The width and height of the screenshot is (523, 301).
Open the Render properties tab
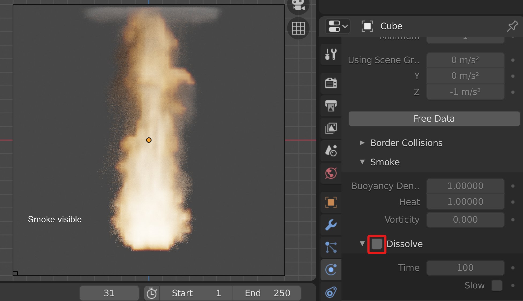[x=331, y=83]
